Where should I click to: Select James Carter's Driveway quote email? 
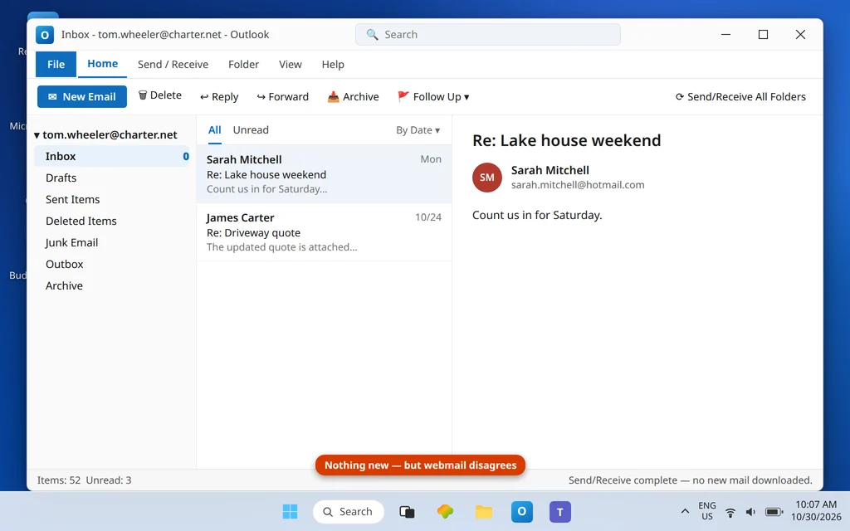(x=325, y=232)
